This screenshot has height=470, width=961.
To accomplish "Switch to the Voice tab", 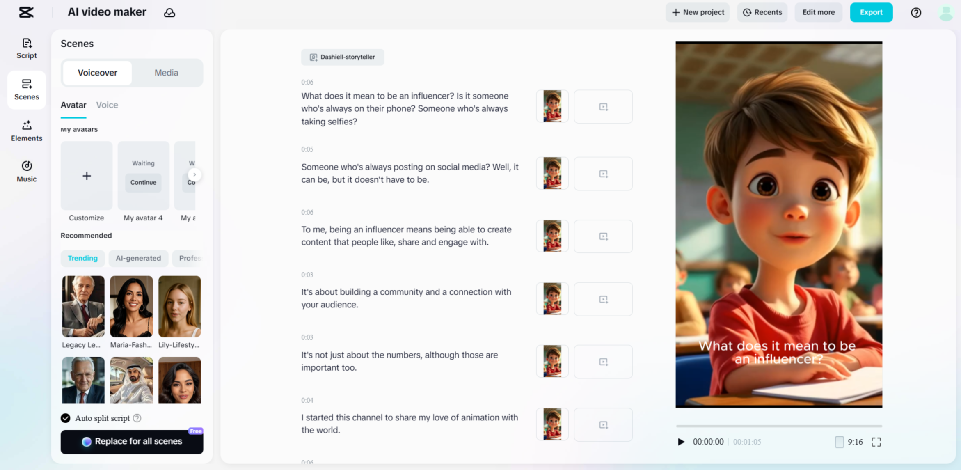I will click(107, 105).
